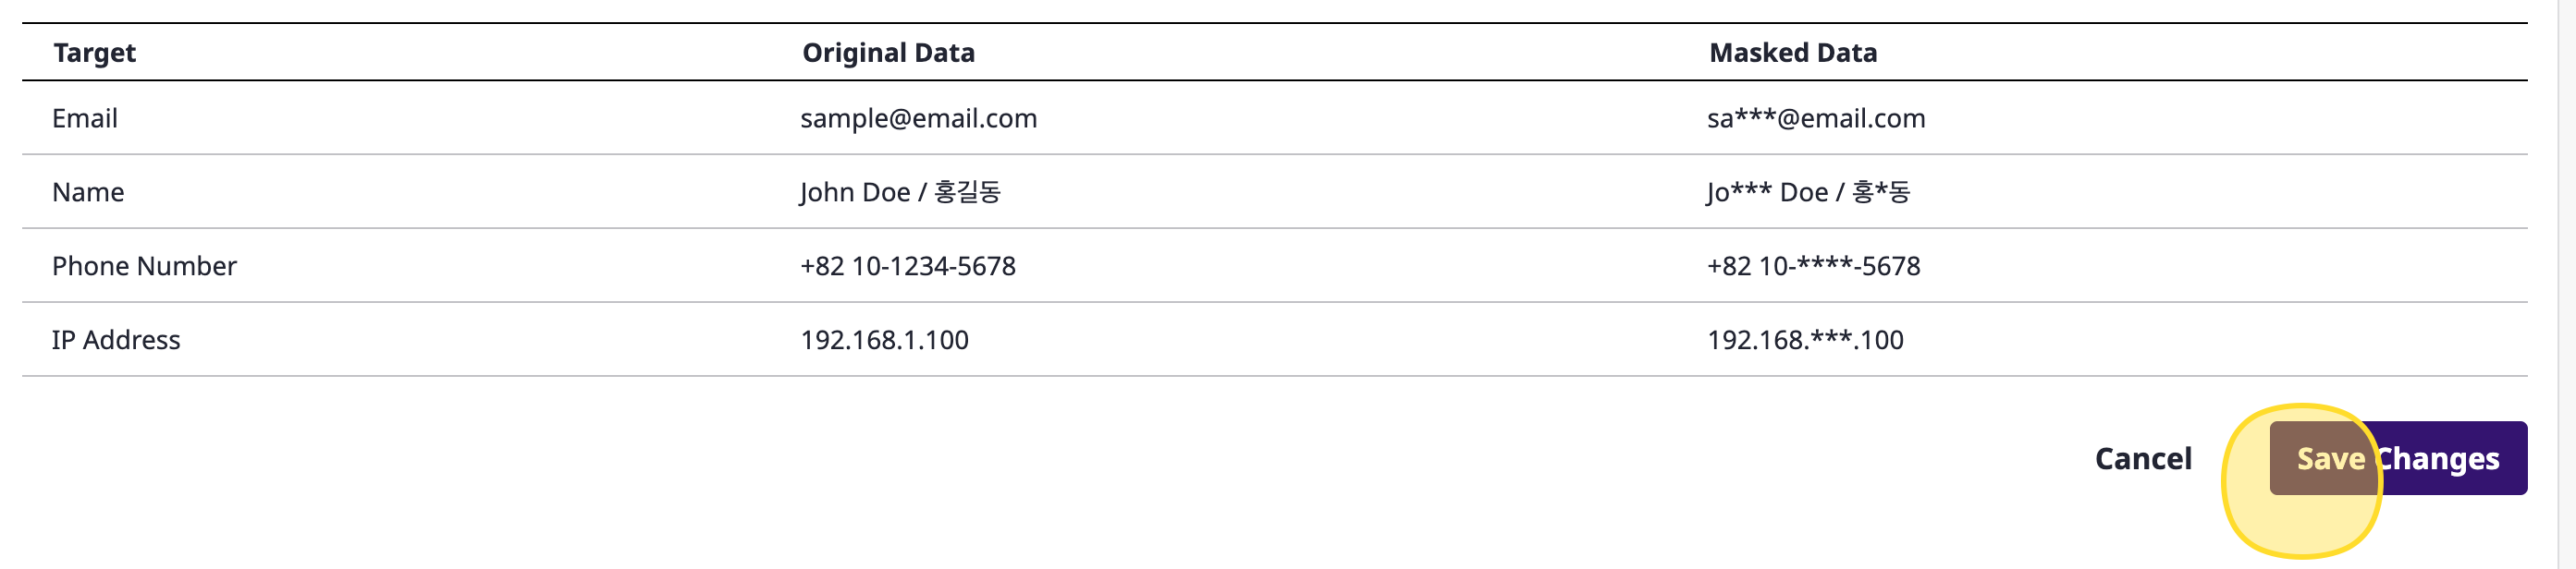The width and height of the screenshot is (2576, 569).
Task: Click the vertical scrollbar at the right edge
Action: (2566, 284)
